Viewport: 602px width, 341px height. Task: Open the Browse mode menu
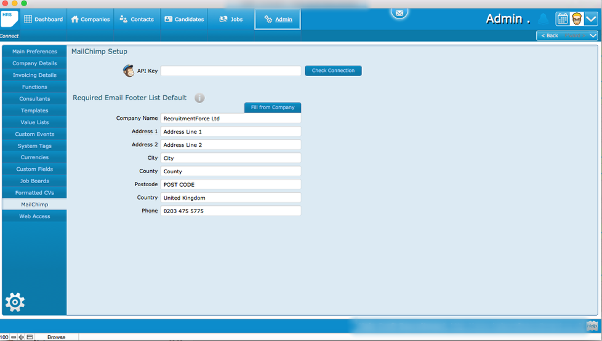[x=56, y=337]
